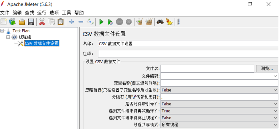The height and width of the screenshot is (129, 279).
Task: Collapse the Test Plan tree node
Action: pos(2,31)
